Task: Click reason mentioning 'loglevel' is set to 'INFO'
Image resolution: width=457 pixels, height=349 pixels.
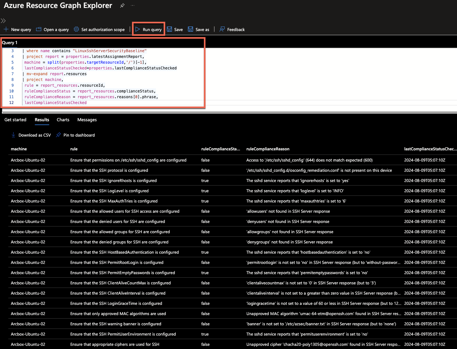Action: 295,191
